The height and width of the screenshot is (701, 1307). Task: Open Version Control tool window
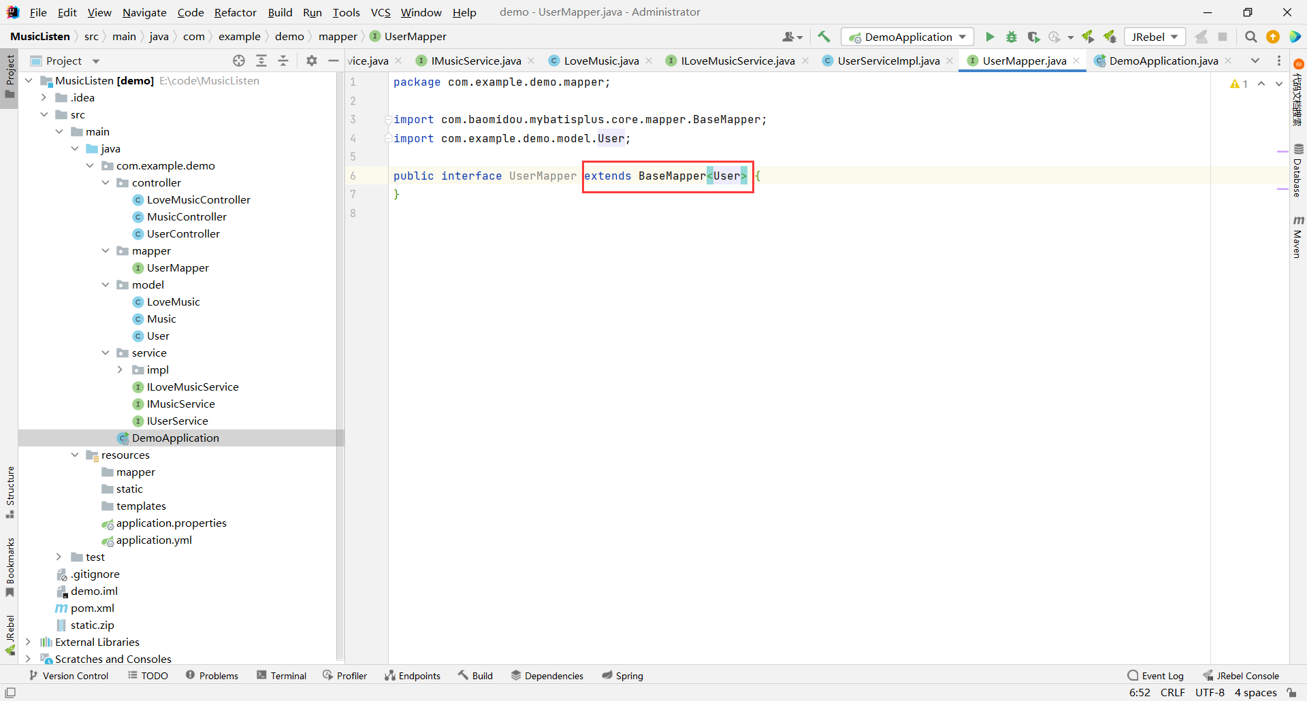pyautogui.click(x=69, y=675)
